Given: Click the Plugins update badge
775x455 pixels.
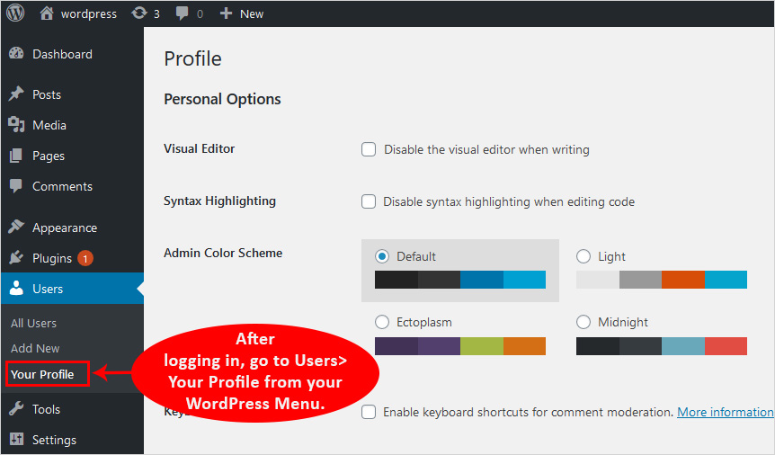Looking at the screenshot, I should pyautogui.click(x=85, y=258).
